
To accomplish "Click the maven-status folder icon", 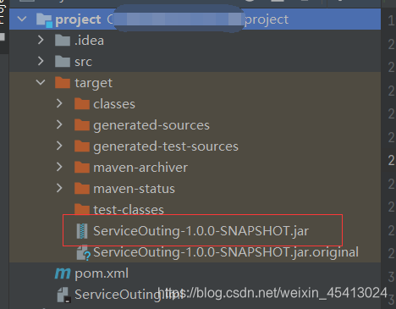I will pyautogui.click(x=82, y=188).
